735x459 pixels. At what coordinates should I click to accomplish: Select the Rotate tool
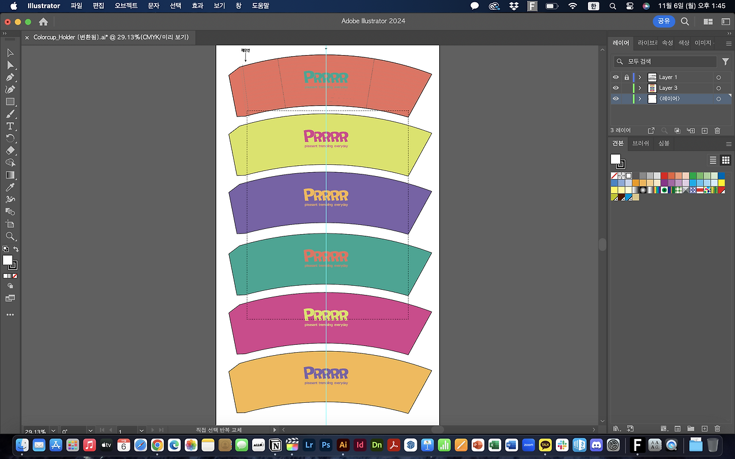click(10, 138)
